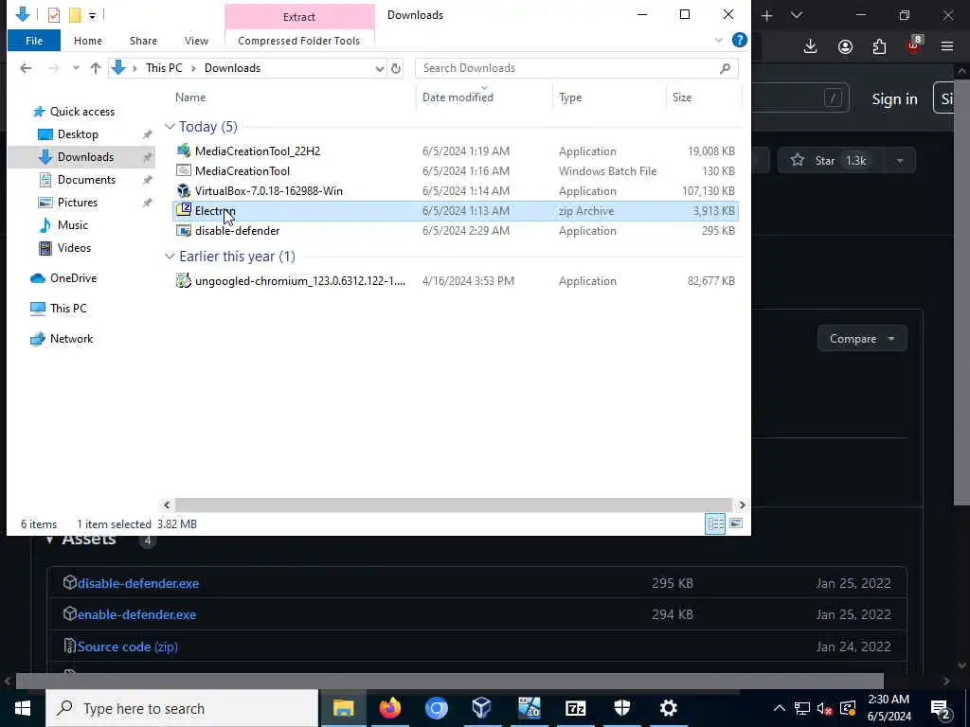The height and width of the screenshot is (727, 970).
Task: Open Network in the navigation pane
Action: click(x=71, y=339)
